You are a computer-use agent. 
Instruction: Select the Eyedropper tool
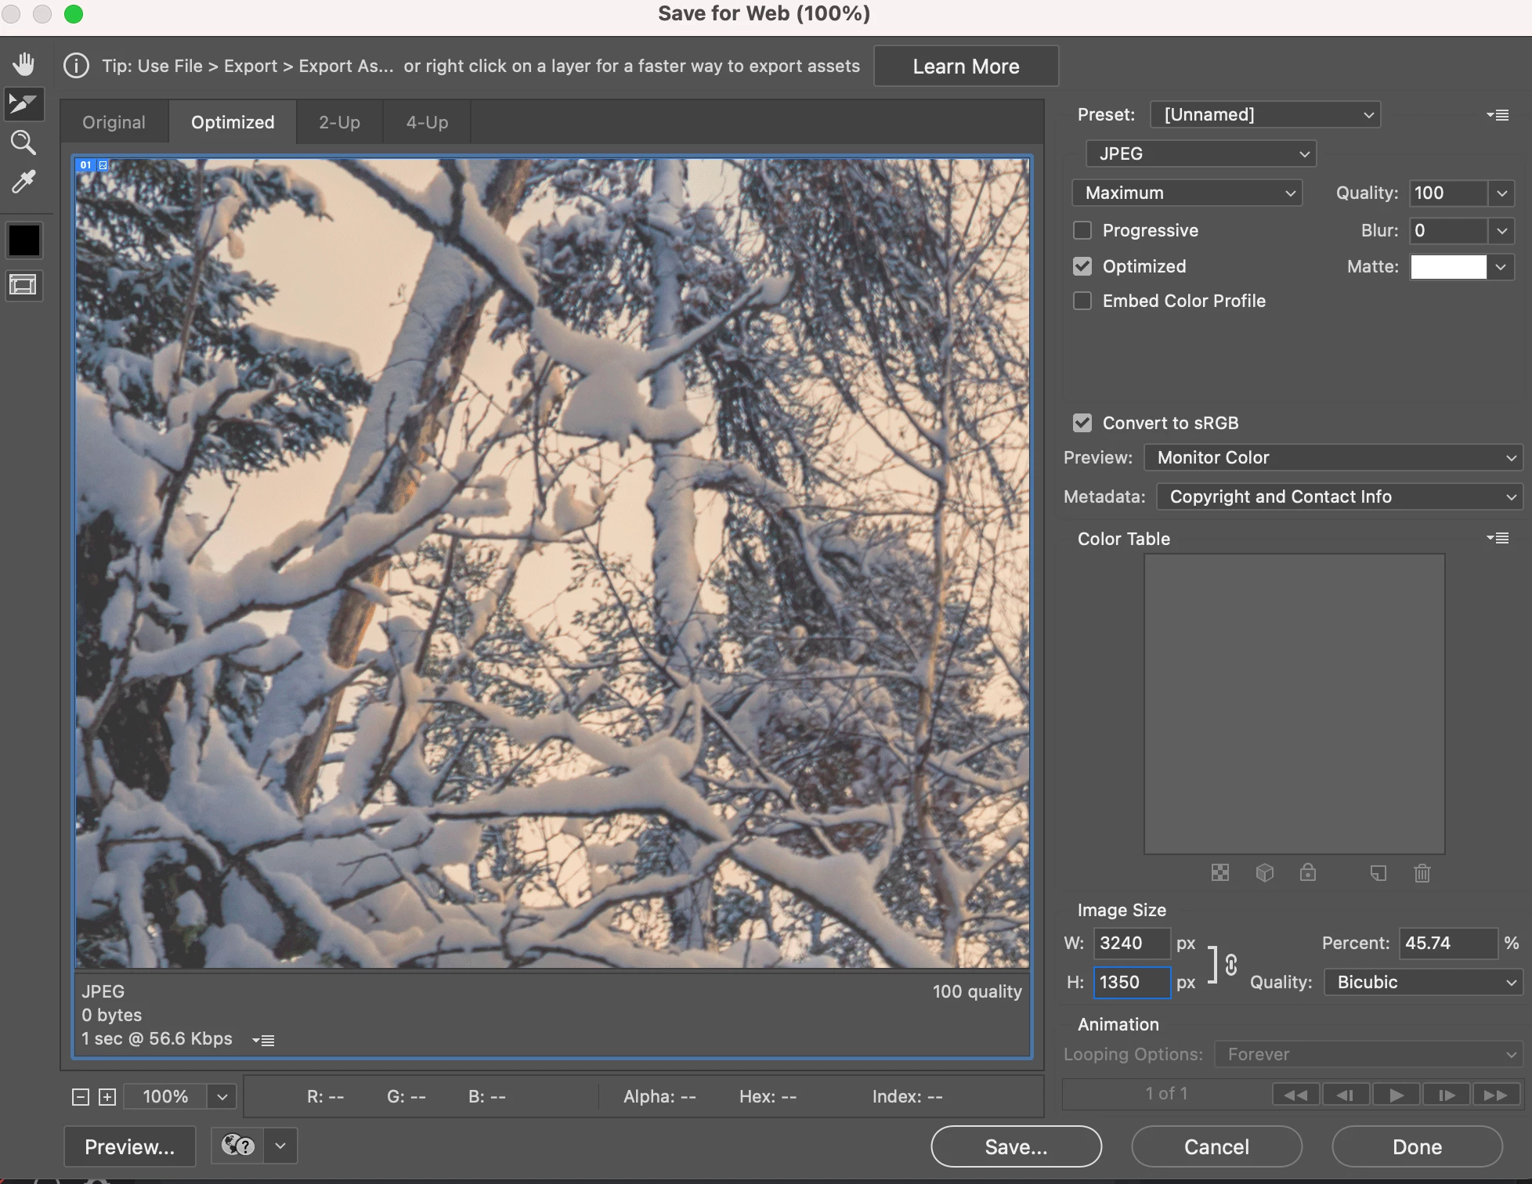point(23,182)
